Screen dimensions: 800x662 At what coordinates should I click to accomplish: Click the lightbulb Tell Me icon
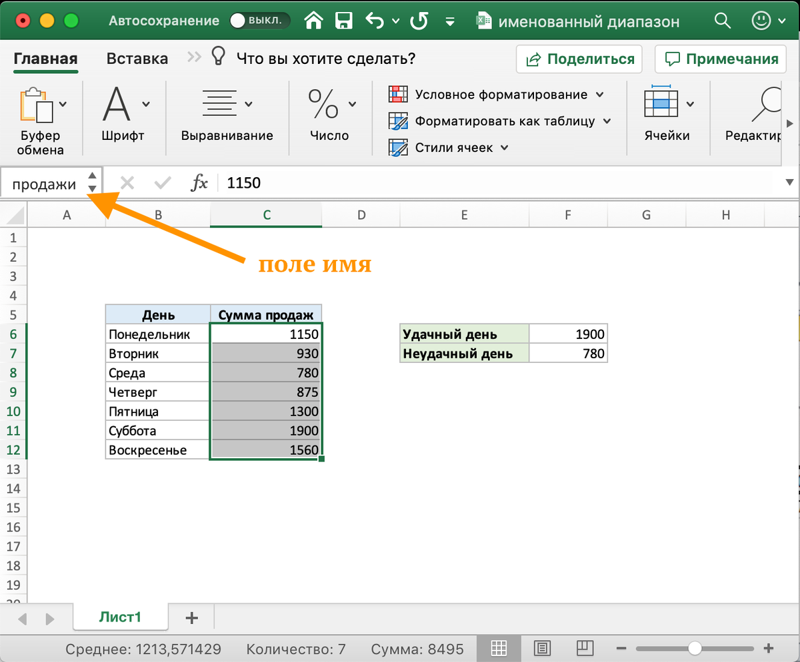pos(217,57)
